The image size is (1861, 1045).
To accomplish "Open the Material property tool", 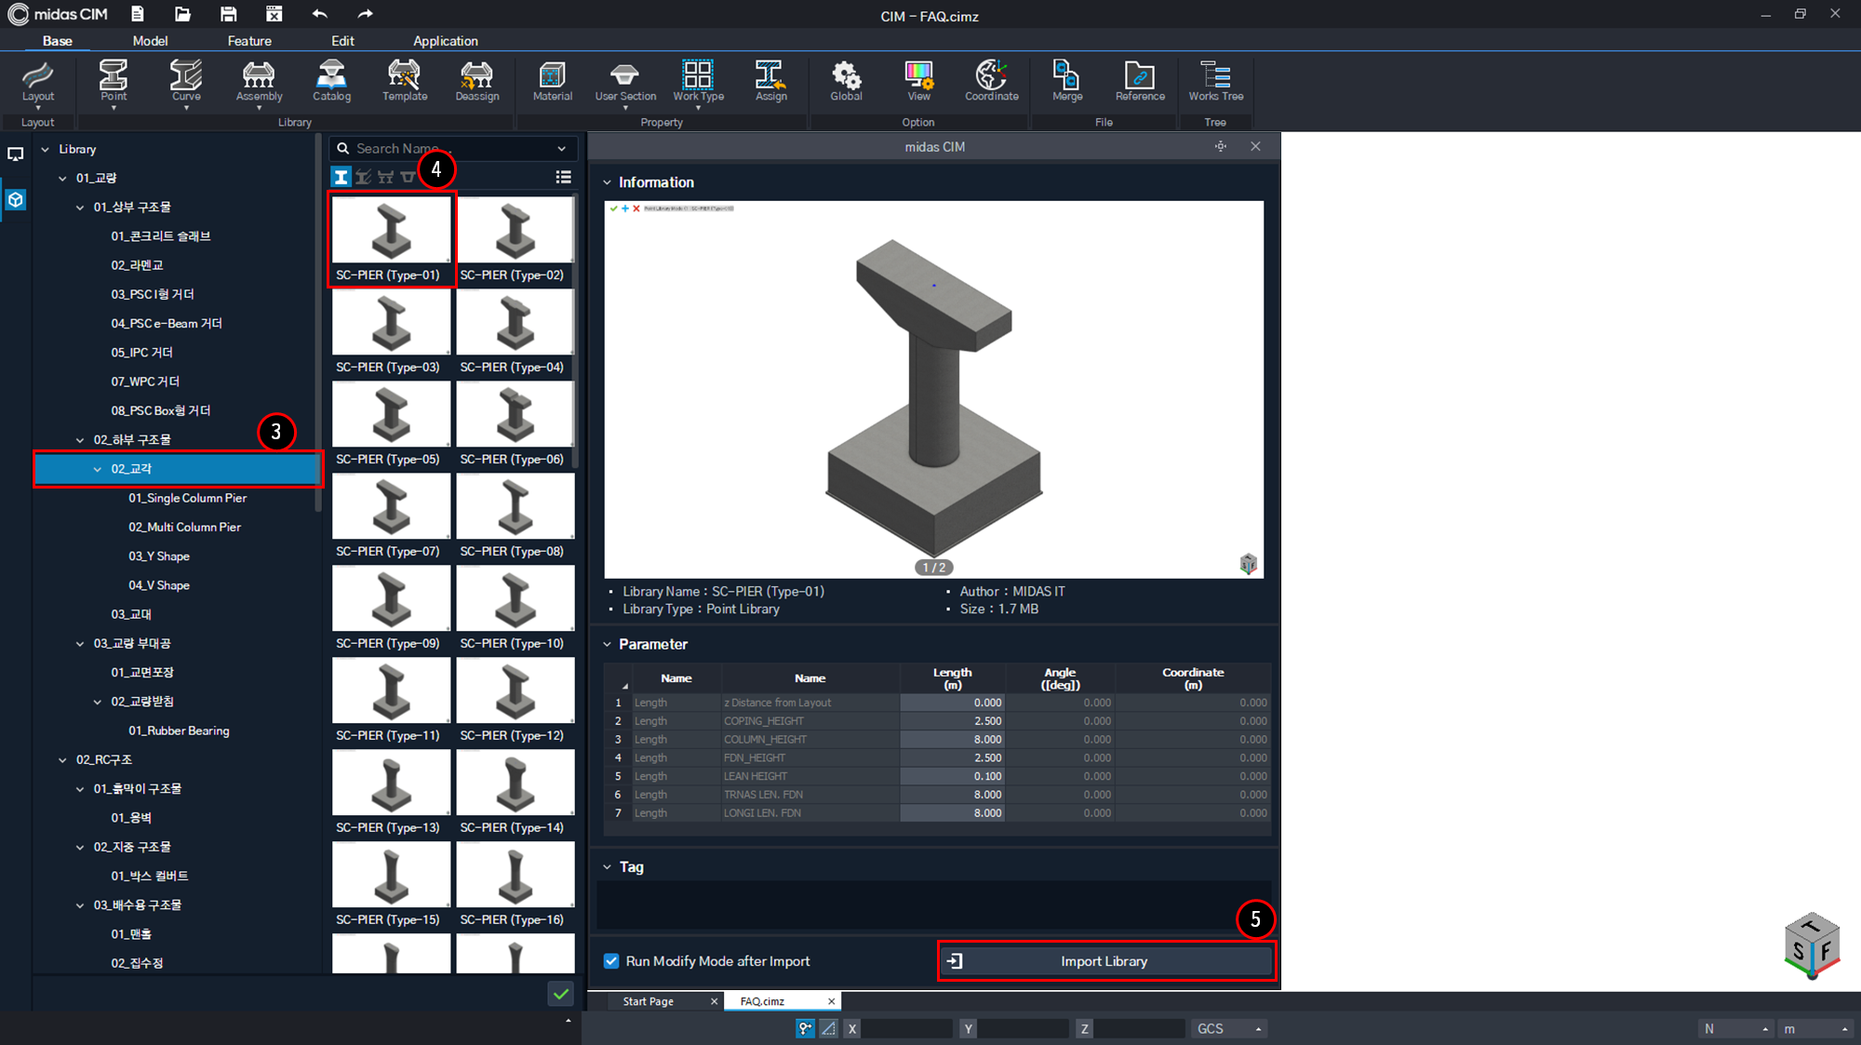I will (x=552, y=82).
